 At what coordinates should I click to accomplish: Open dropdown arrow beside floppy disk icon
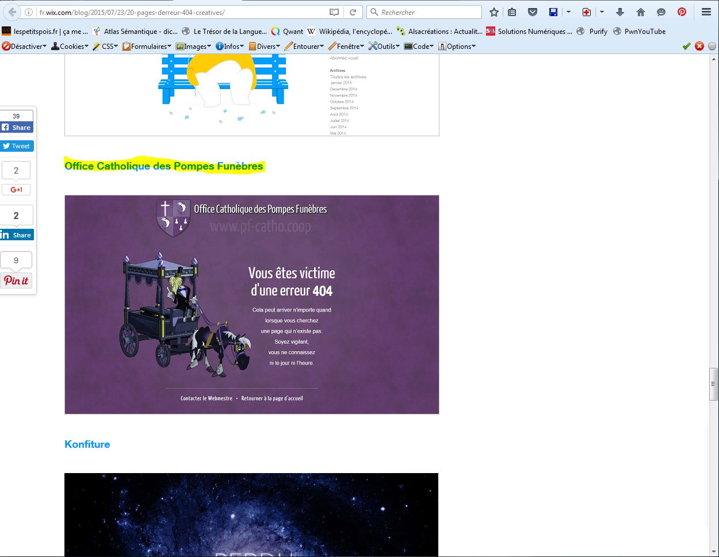tap(568, 12)
